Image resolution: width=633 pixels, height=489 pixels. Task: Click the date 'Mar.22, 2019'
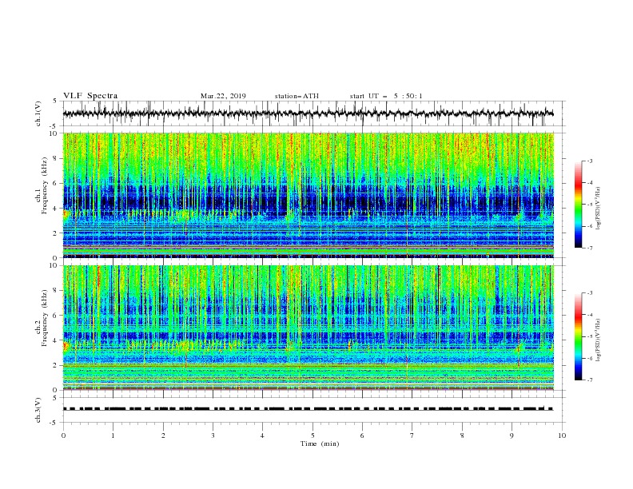223,96
